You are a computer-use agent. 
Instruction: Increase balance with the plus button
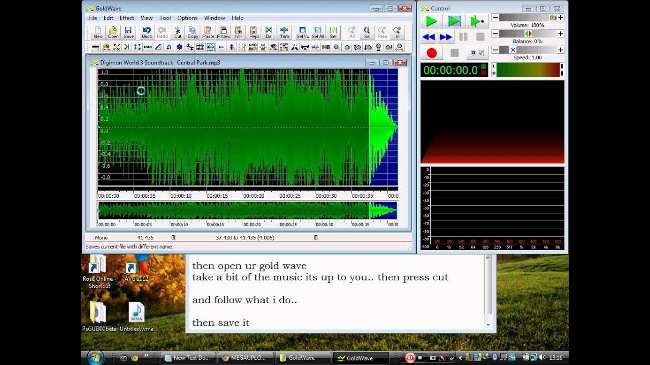point(561,33)
